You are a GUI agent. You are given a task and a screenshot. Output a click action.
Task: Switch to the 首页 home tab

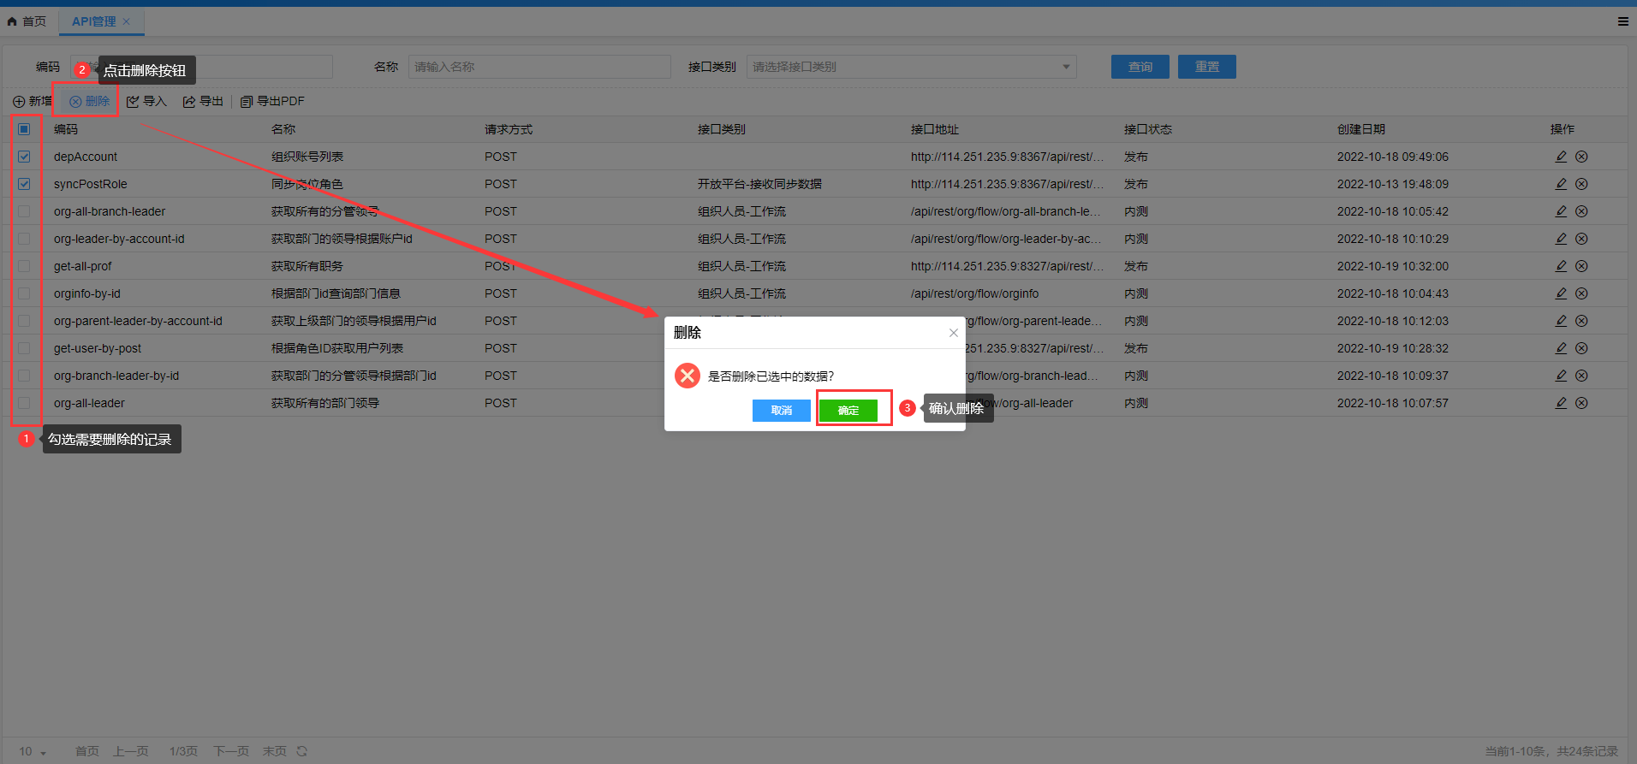coord(27,21)
